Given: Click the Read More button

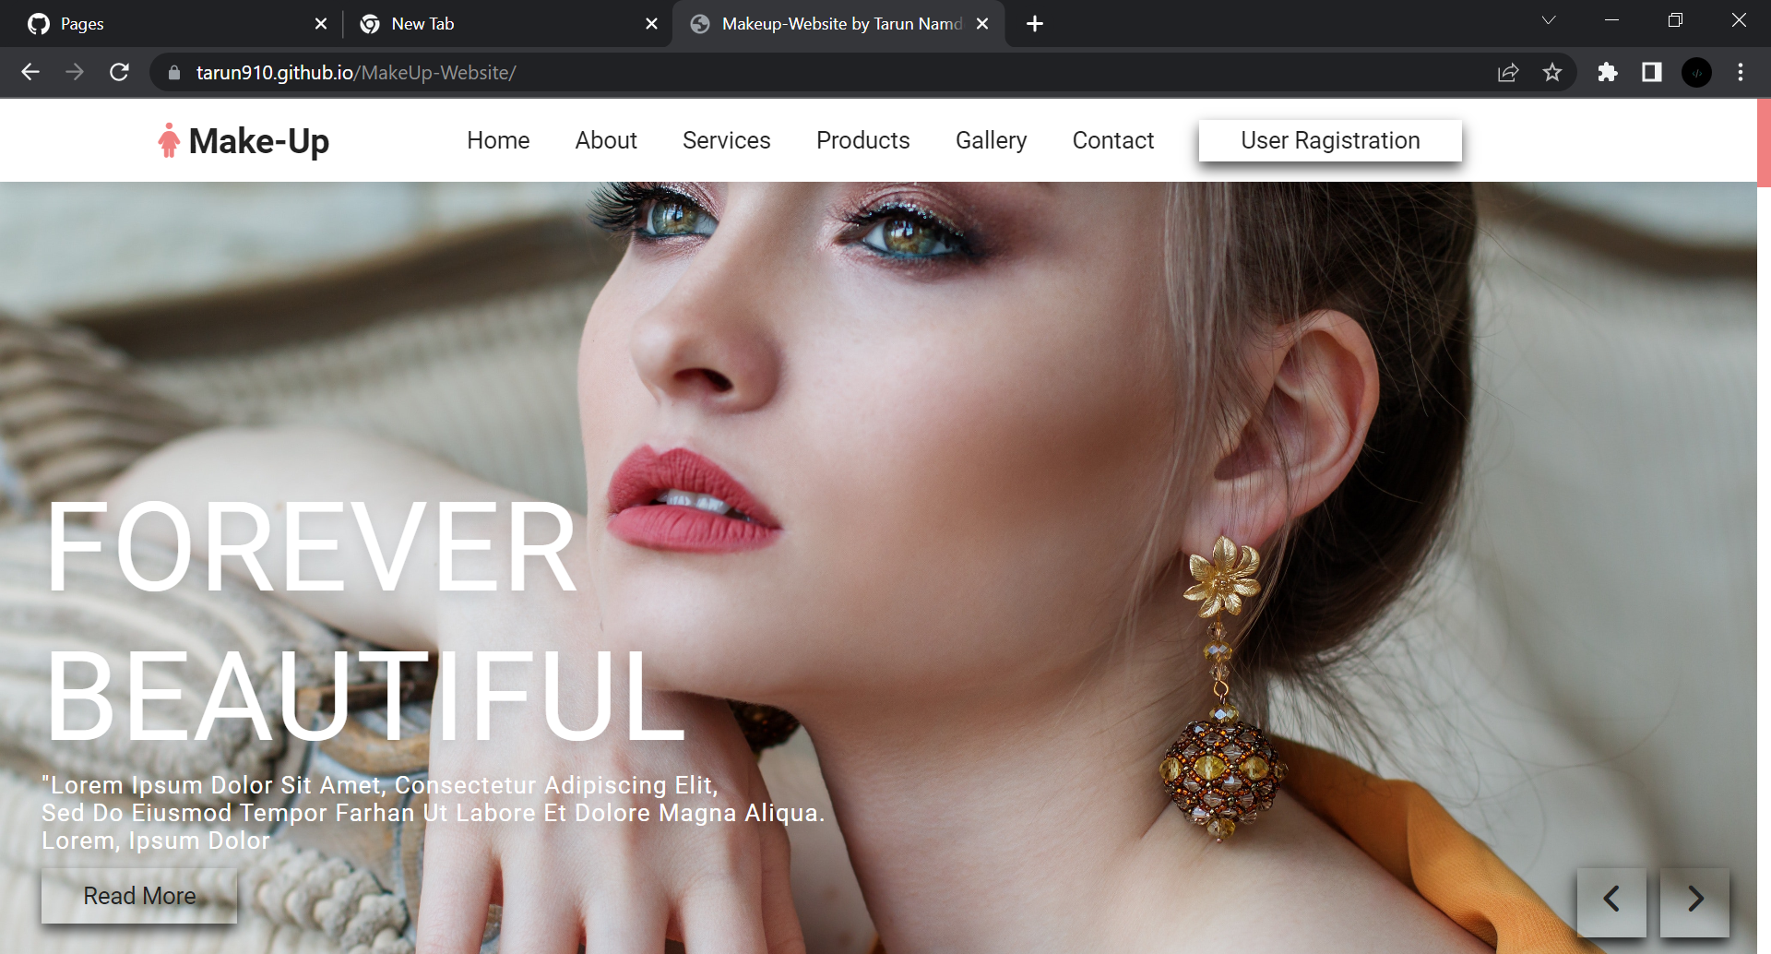Looking at the screenshot, I should tap(139, 896).
